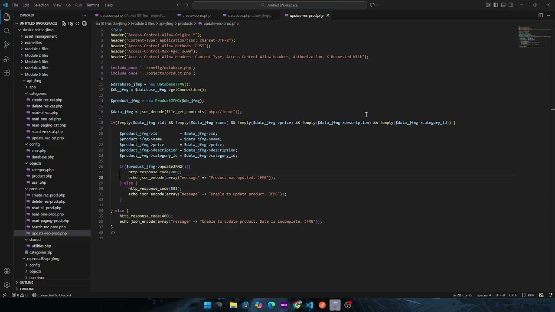
Task: Open the Run menu
Action: click(x=78, y=5)
